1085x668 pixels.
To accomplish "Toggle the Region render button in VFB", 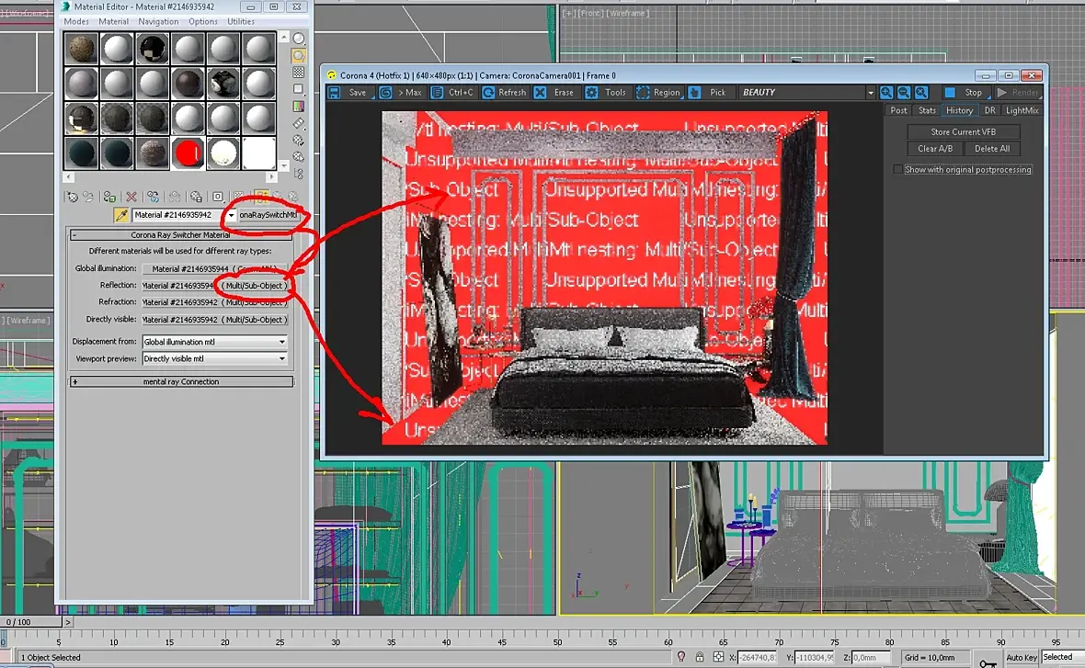I will click(x=658, y=92).
